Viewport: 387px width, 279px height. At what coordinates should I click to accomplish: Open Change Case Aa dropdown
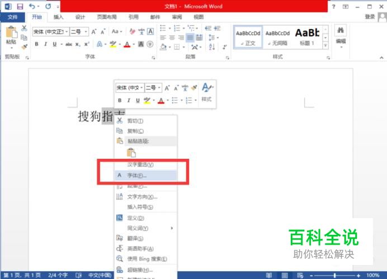117,31
